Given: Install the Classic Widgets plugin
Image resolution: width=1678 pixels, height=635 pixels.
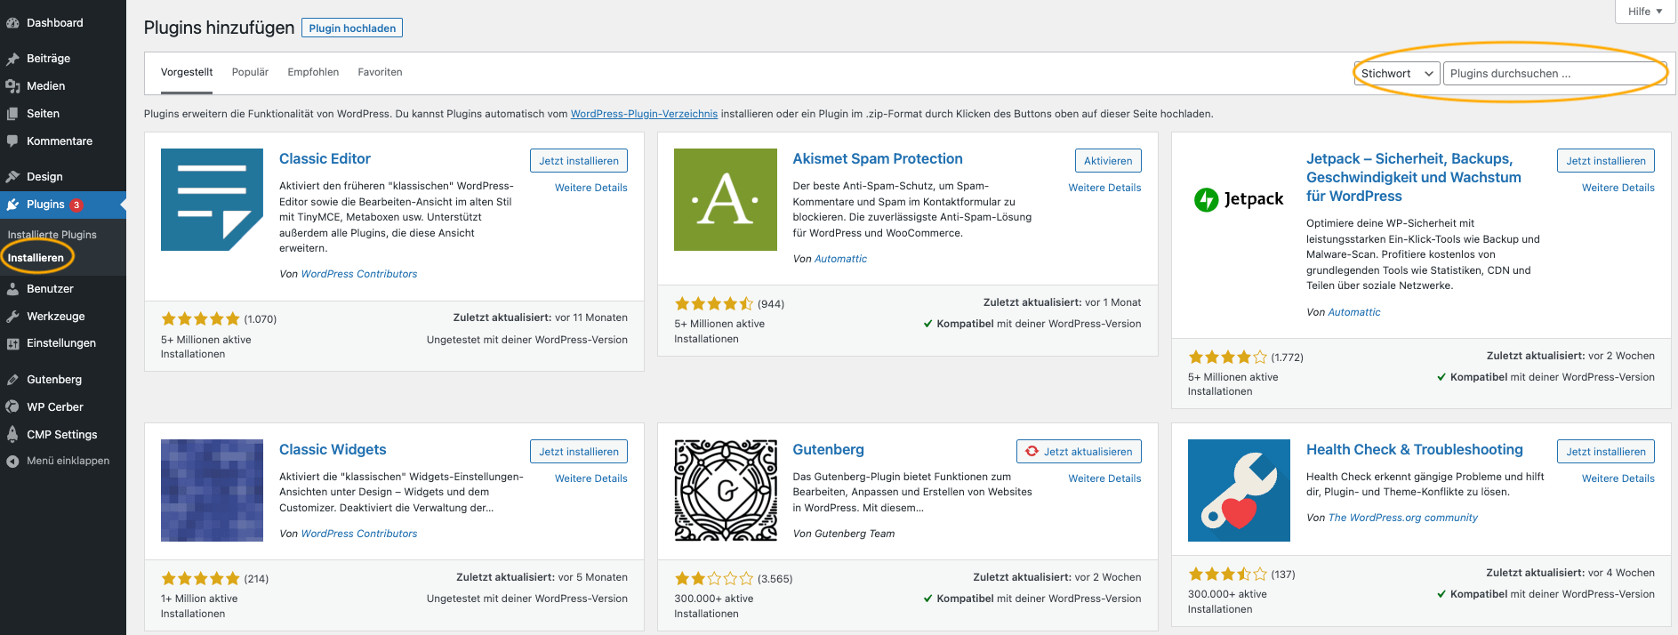Looking at the screenshot, I should click(x=579, y=452).
